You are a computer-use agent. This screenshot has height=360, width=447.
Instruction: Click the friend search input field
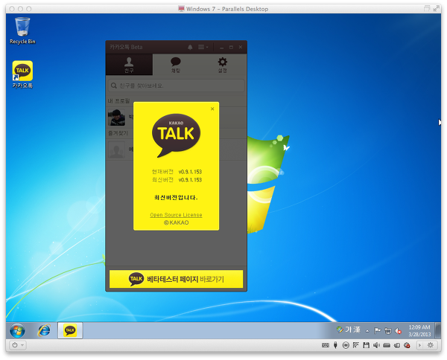pos(176,86)
